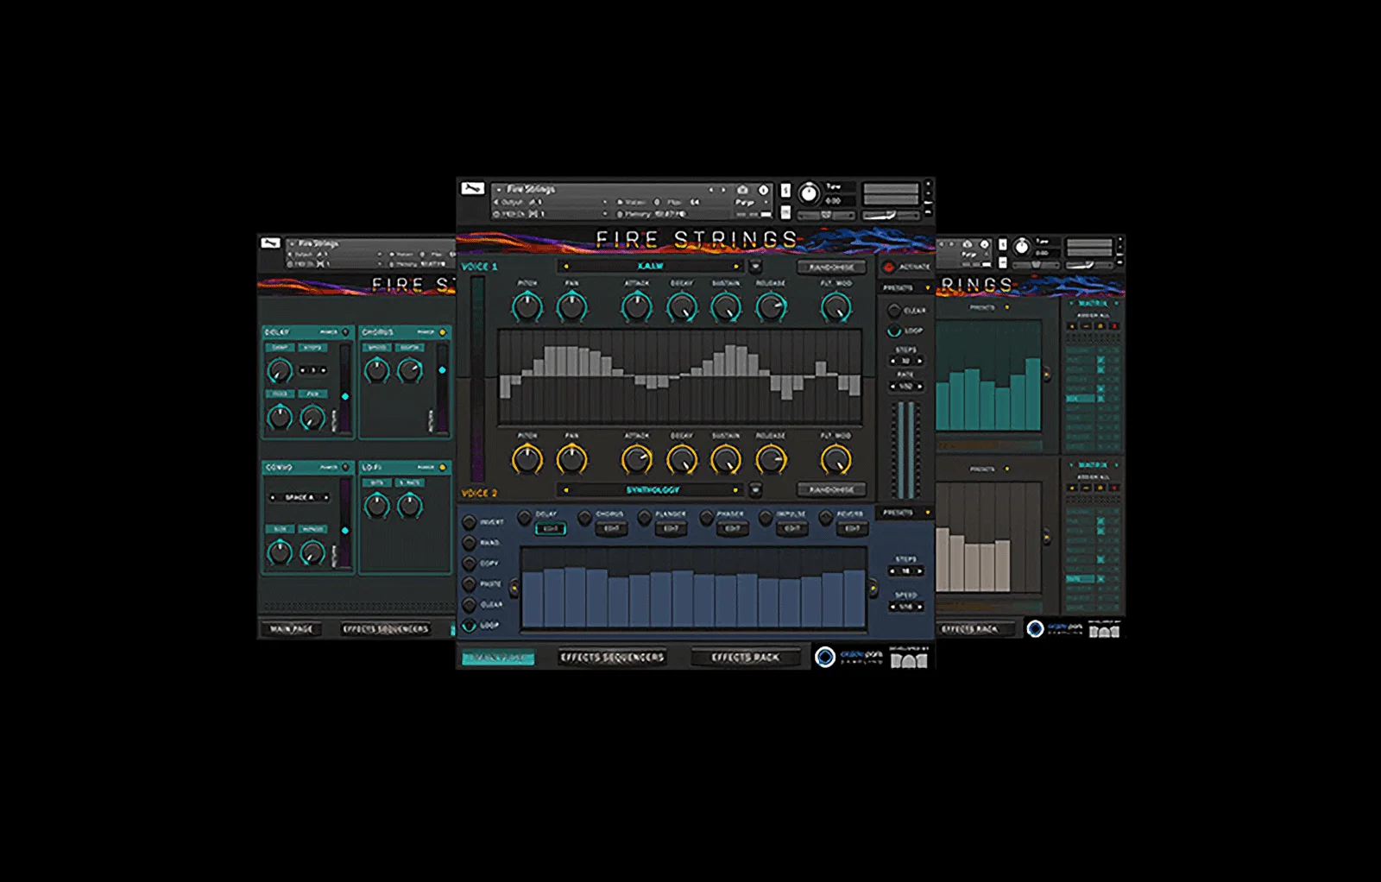Click Voice 2 Sustain knob
Screen dimensions: 1381x882
click(726, 460)
